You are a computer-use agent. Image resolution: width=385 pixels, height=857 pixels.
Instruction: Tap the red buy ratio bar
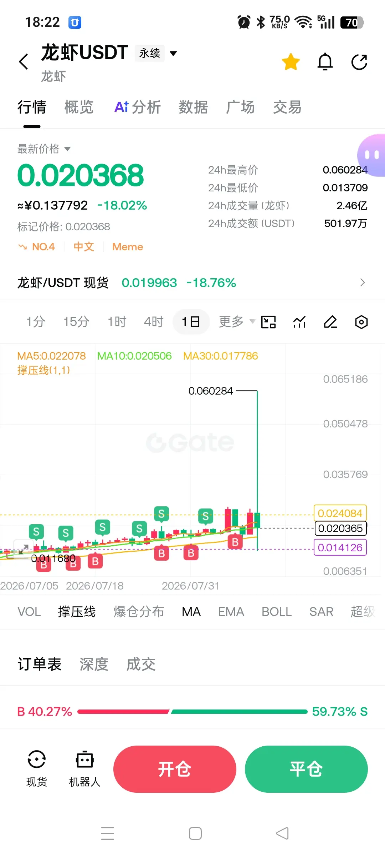coord(123,712)
